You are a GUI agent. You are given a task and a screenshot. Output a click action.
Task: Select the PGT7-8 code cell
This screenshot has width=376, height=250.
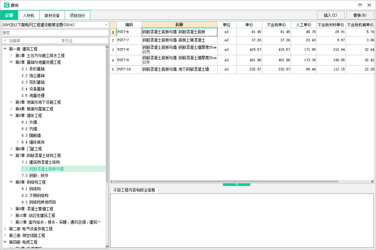[129, 50]
